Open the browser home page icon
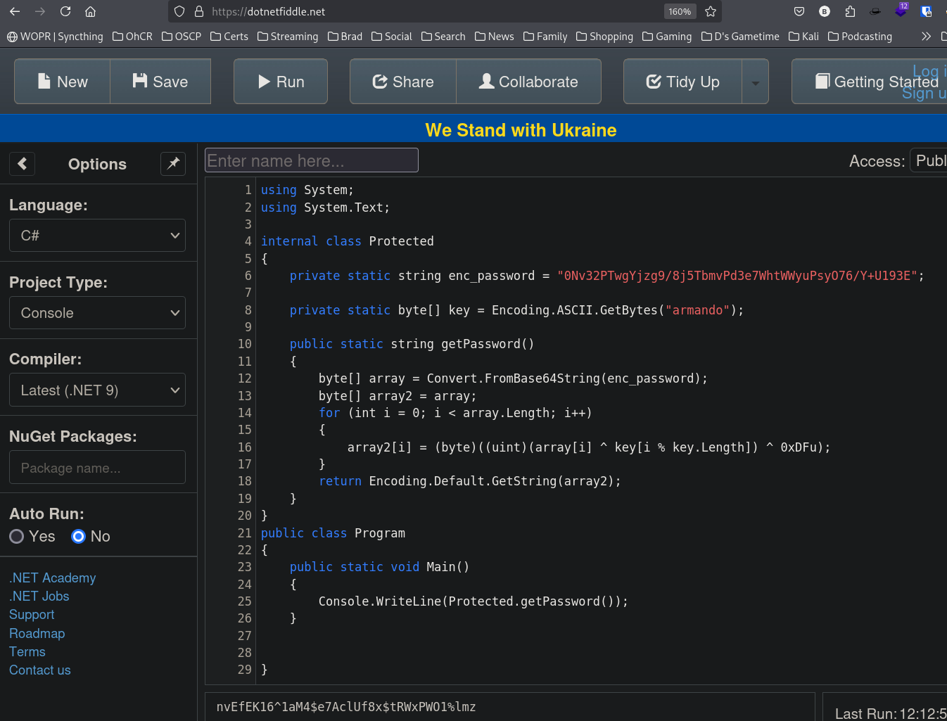Image resolution: width=947 pixels, height=721 pixels. tap(90, 11)
